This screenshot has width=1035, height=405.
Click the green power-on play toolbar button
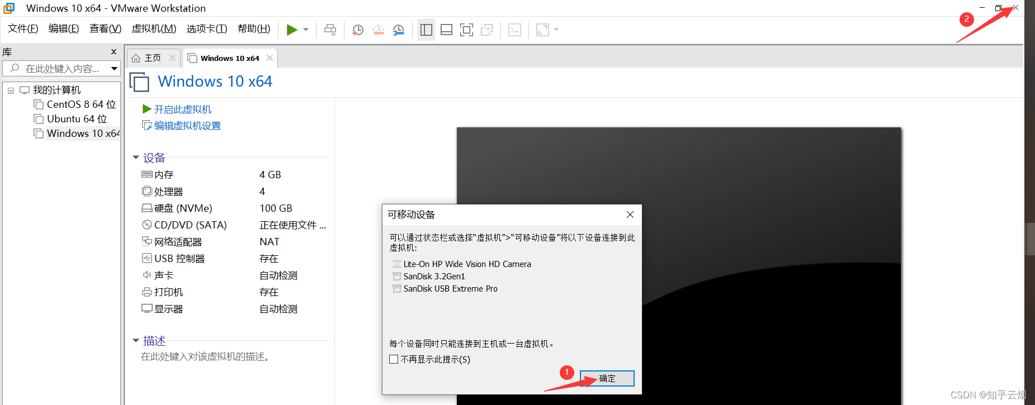click(292, 30)
